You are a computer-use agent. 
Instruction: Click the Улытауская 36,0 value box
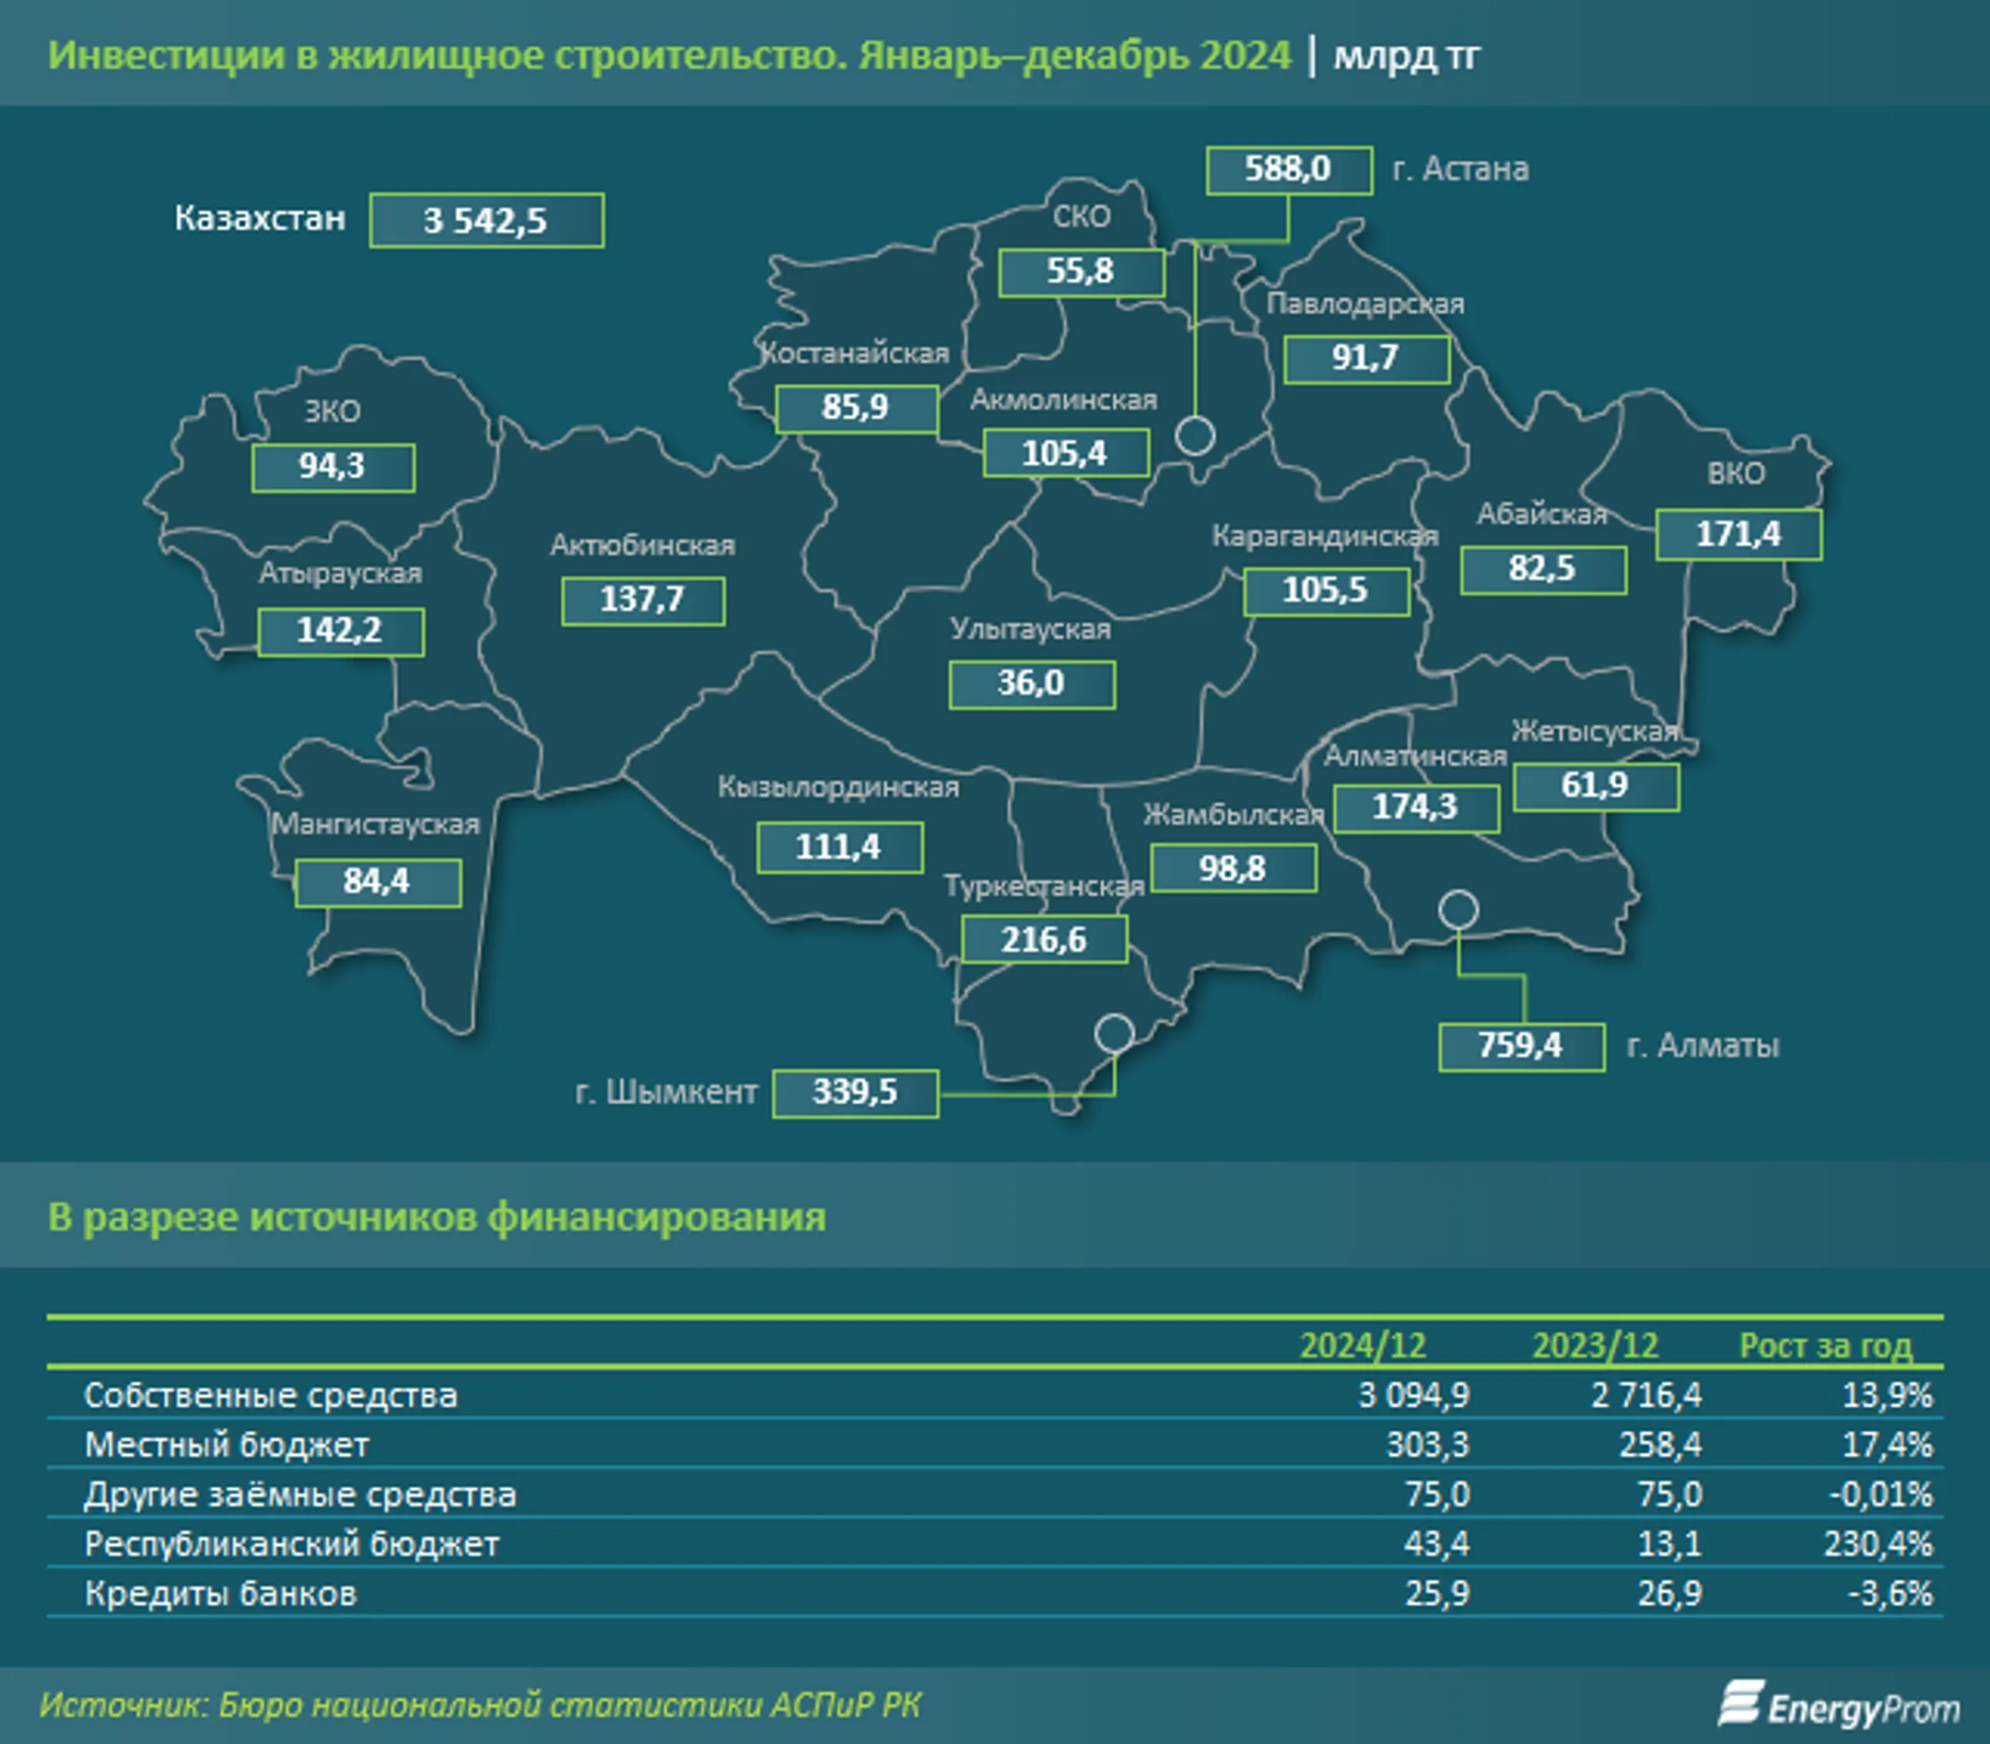click(1032, 684)
